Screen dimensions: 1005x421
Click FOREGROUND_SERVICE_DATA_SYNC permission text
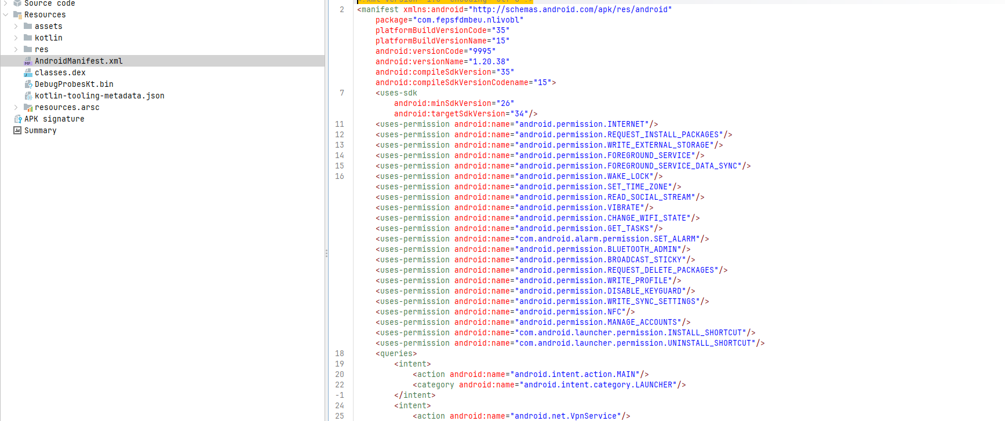click(672, 166)
